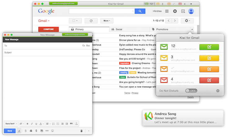Open the select-all checkbox dropdown
This screenshot has height=137, width=228.
[75, 21]
